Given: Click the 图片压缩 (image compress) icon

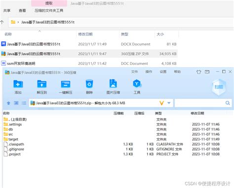Looking at the screenshot, I should tap(113, 84).
